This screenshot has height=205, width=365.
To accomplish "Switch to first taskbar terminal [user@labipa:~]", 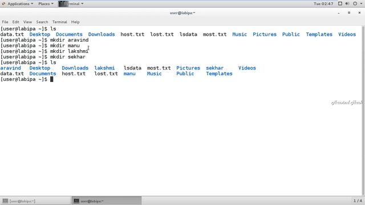I will [35, 201].
